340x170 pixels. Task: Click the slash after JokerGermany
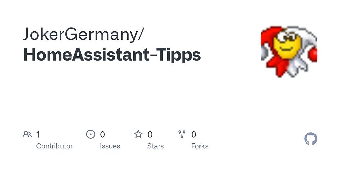tap(140, 34)
